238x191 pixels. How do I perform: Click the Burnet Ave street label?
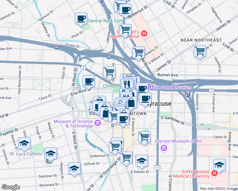point(168,75)
